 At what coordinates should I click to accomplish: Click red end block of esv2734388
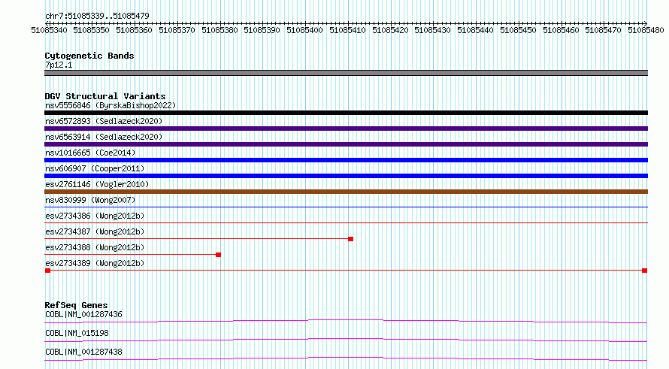[x=218, y=255]
